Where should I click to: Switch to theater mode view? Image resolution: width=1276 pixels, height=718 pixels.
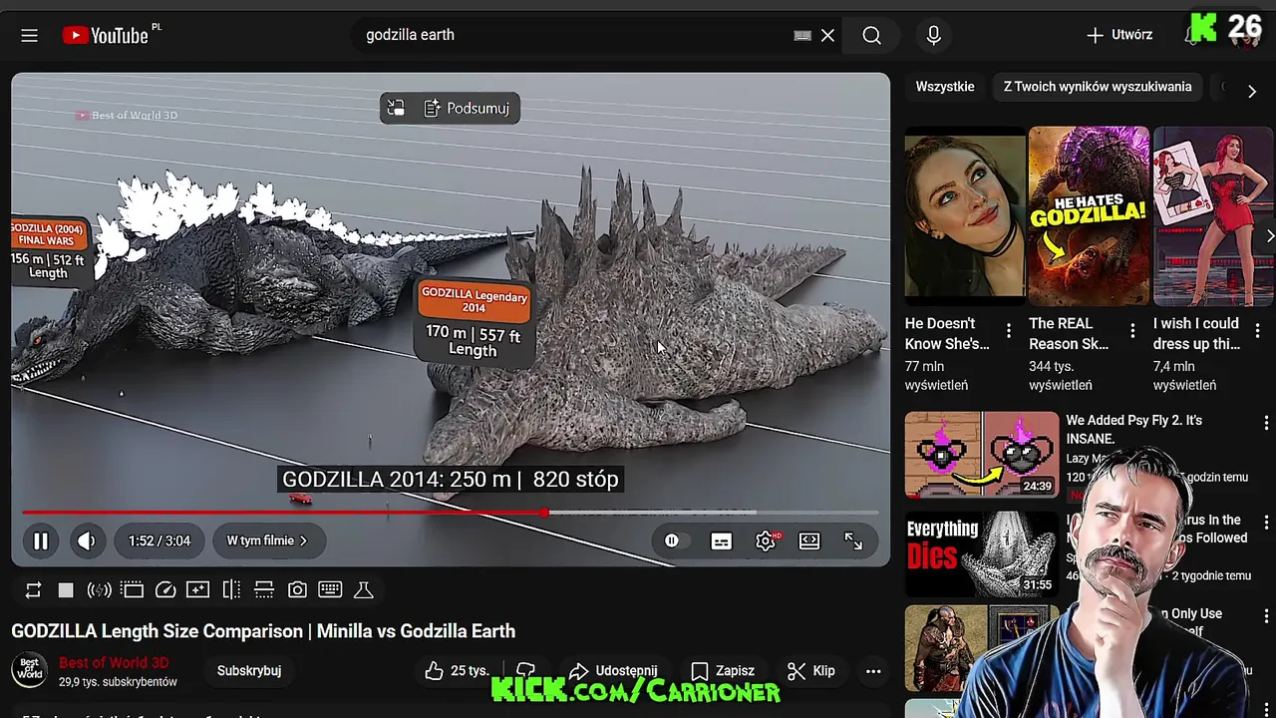(809, 540)
